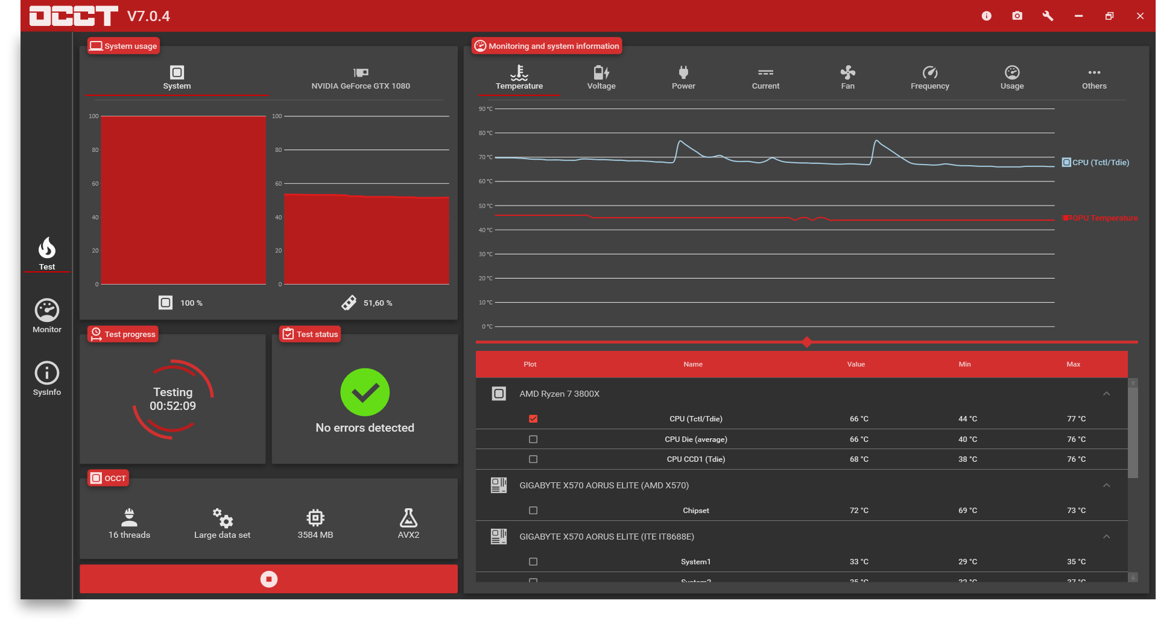Click the 3584 MB memory chip icon
Image resolution: width=1158 pixels, height=627 pixels.
coord(315,517)
